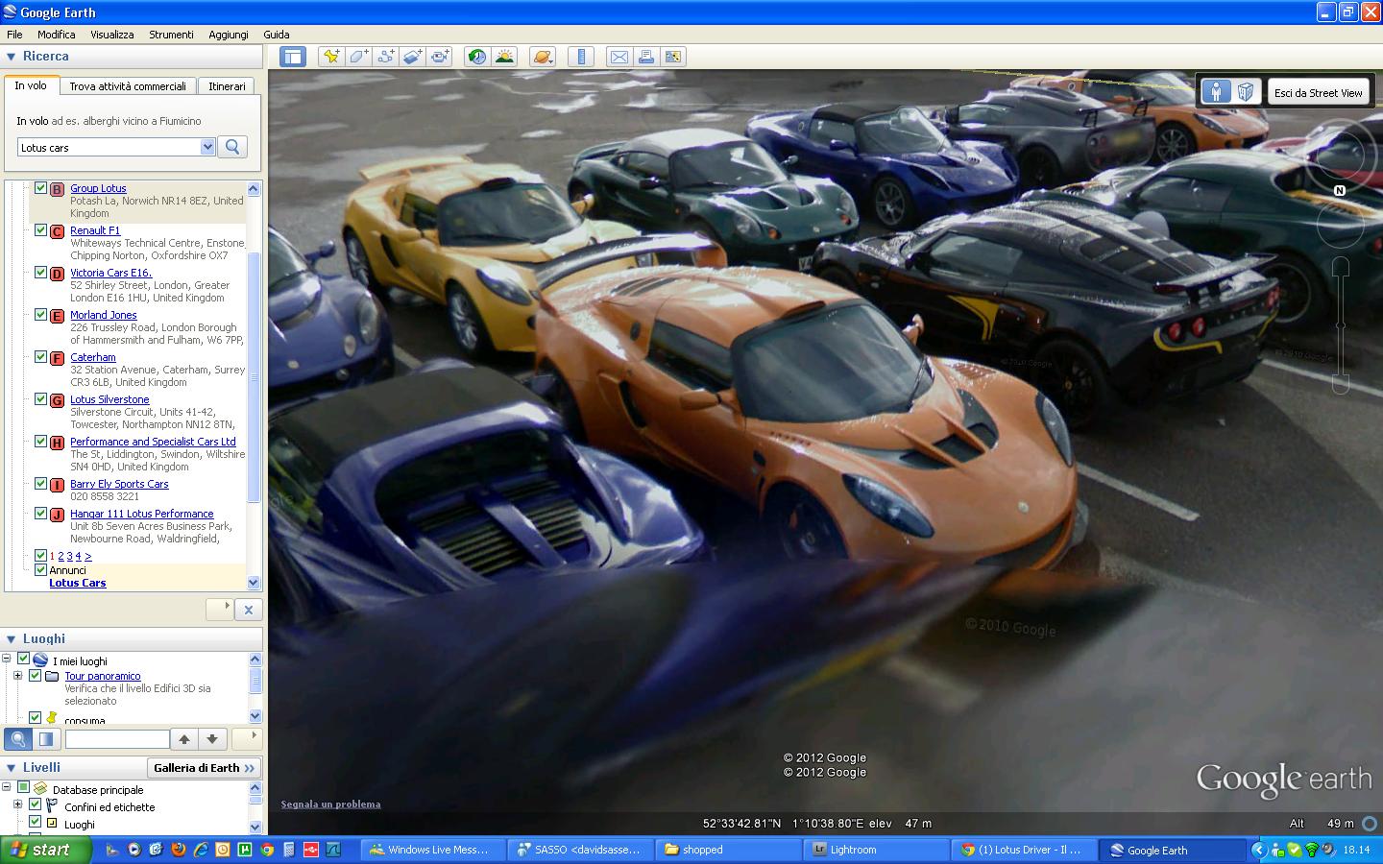Screen dimensions: 1383x864
Task: Click the Lotus cars search input field
Action: (x=109, y=147)
